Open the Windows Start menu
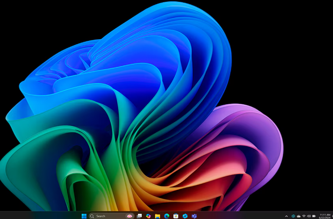The height and width of the screenshot is (219, 333). tap(84, 216)
